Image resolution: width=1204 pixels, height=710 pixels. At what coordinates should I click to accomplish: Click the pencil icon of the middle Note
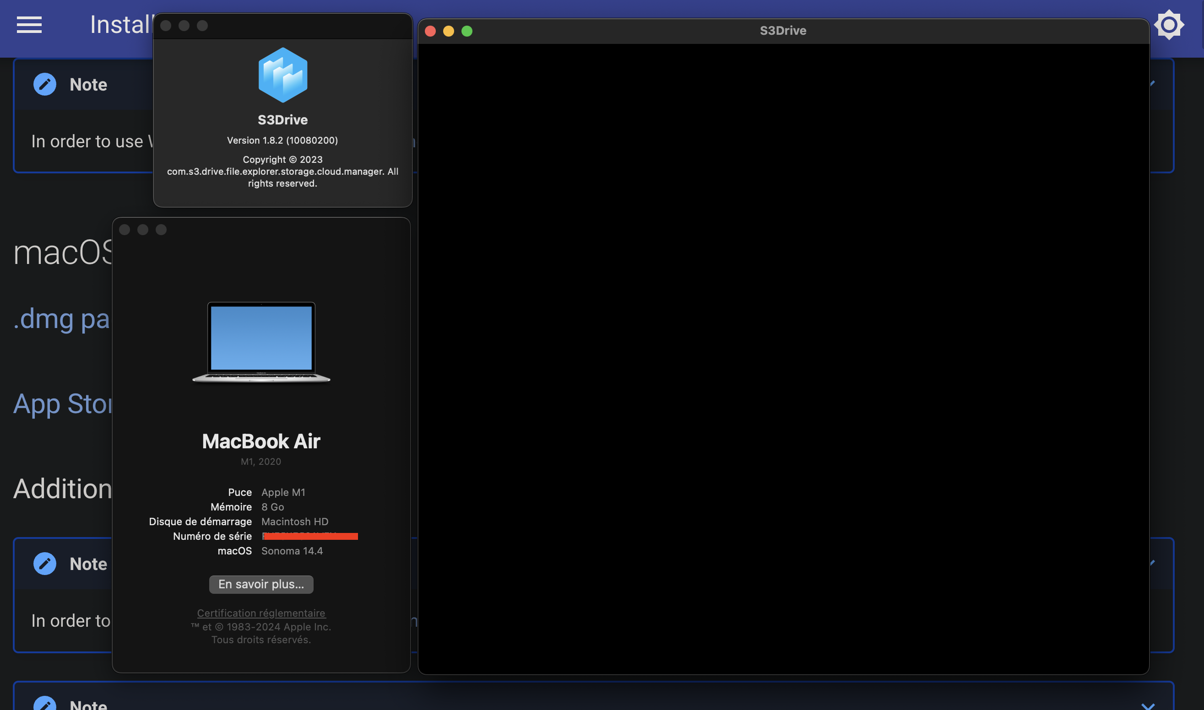point(45,564)
